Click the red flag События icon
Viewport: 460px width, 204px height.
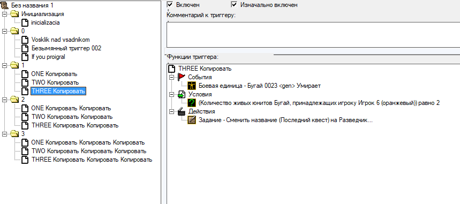coord(182,77)
